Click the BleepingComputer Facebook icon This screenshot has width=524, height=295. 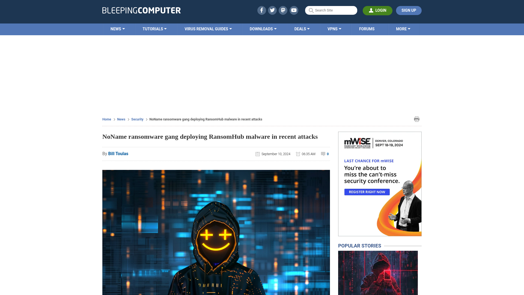point(262,10)
